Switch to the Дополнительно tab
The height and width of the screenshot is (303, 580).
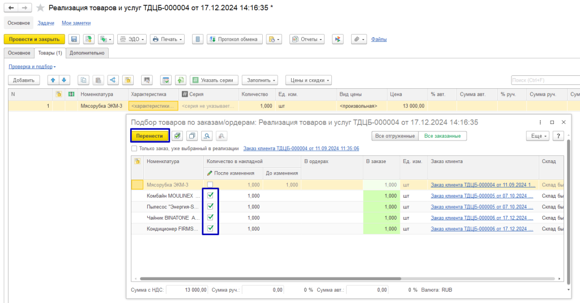click(87, 53)
